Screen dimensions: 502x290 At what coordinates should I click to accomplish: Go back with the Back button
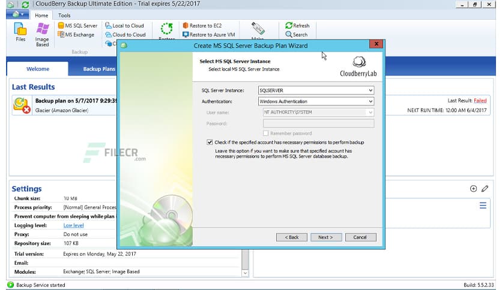click(291, 237)
